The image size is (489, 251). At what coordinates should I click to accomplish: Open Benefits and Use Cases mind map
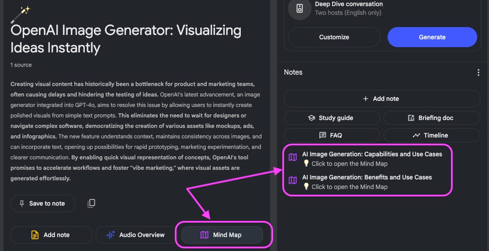point(367,177)
